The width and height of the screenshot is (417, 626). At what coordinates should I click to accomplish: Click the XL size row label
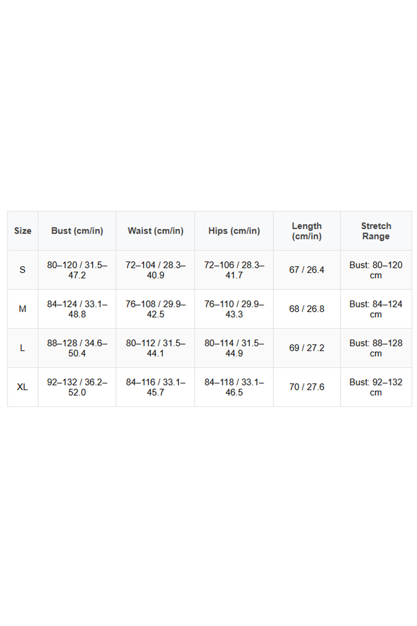[x=23, y=387]
